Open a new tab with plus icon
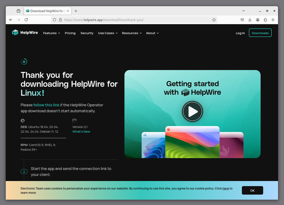The image size is (284, 205). [x=76, y=11]
